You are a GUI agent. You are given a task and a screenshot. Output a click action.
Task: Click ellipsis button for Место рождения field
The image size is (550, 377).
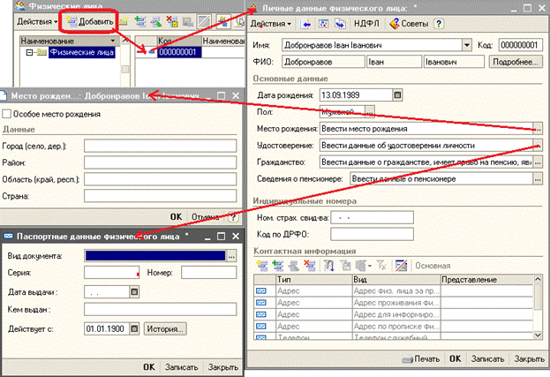click(x=537, y=128)
